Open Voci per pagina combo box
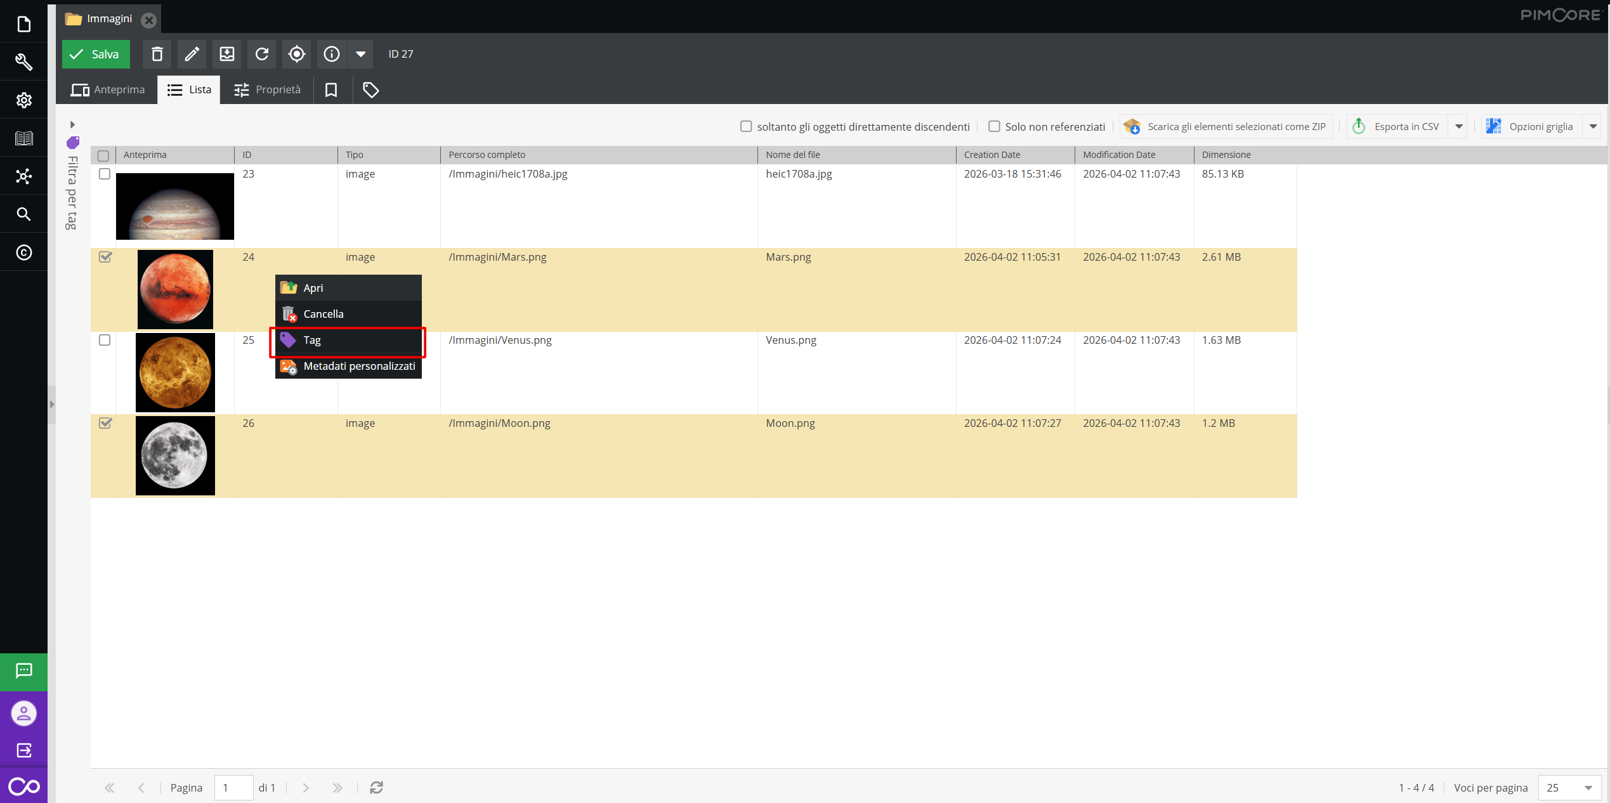Image resolution: width=1610 pixels, height=803 pixels. pos(1588,787)
